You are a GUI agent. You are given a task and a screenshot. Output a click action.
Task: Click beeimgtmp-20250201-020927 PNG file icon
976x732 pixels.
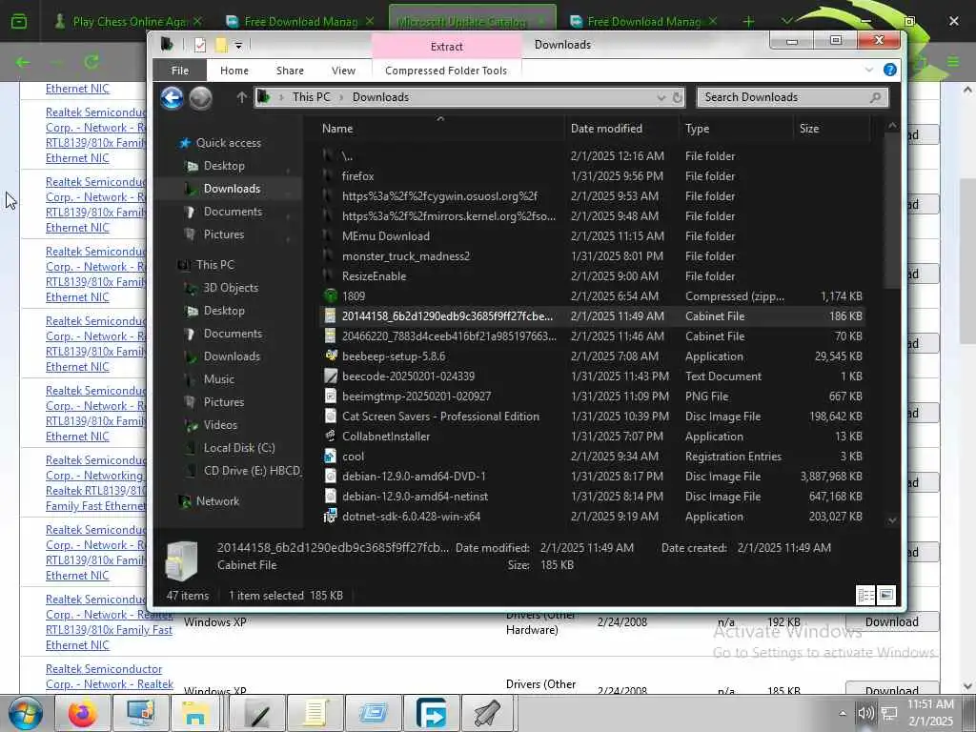point(331,396)
